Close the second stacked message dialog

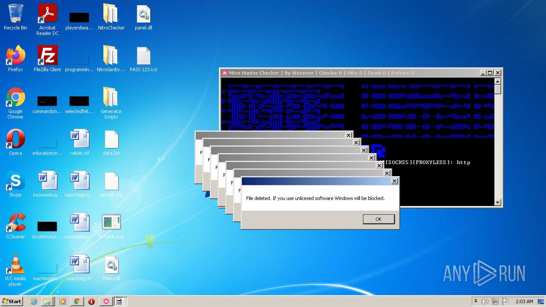[x=386, y=173]
